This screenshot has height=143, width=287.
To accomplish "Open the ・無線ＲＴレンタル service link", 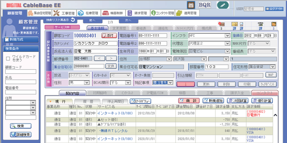I will coord(114,131).
